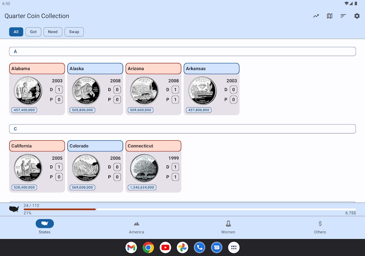The height and width of the screenshot is (256, 365).
Task: Open the Others dollar tab
Action: tap(320, 227)
